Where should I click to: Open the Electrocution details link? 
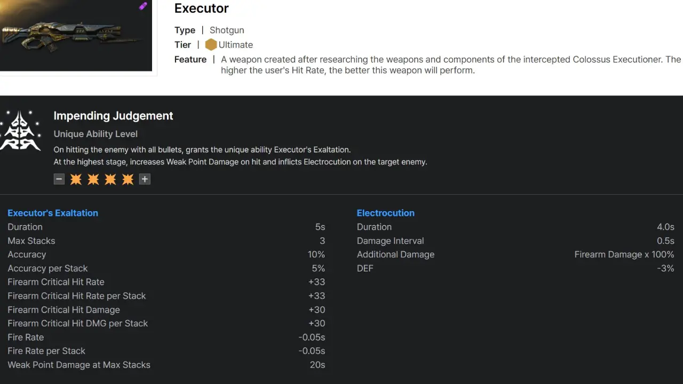(385, 213)
